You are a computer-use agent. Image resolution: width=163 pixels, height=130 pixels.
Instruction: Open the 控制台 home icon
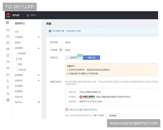(x=28, y=15)
